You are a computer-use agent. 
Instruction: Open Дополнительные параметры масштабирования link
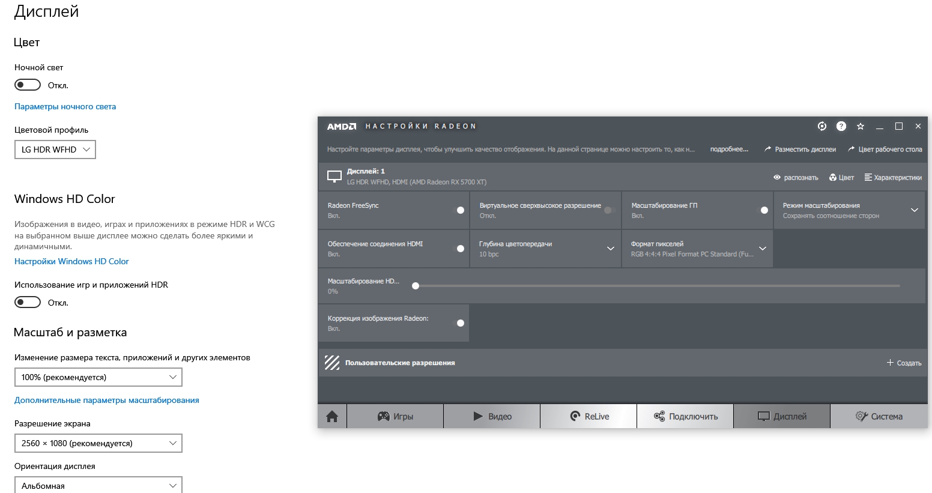pyautogui.click(x=107, y=400)
